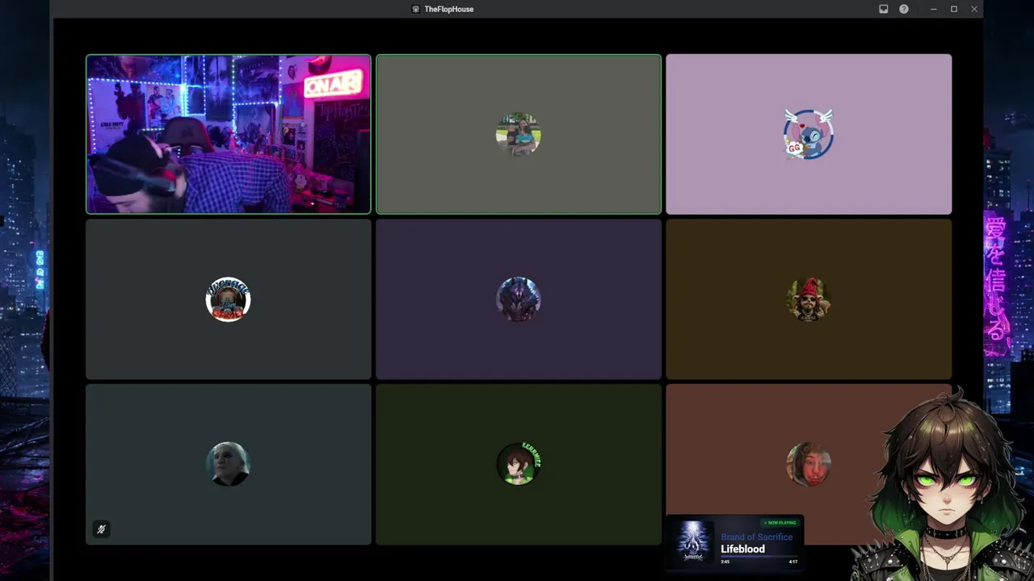Viewport: 1034px width, 581px height.
Task: Close the TheFlopHouse call window
Action: click(974, 9)
